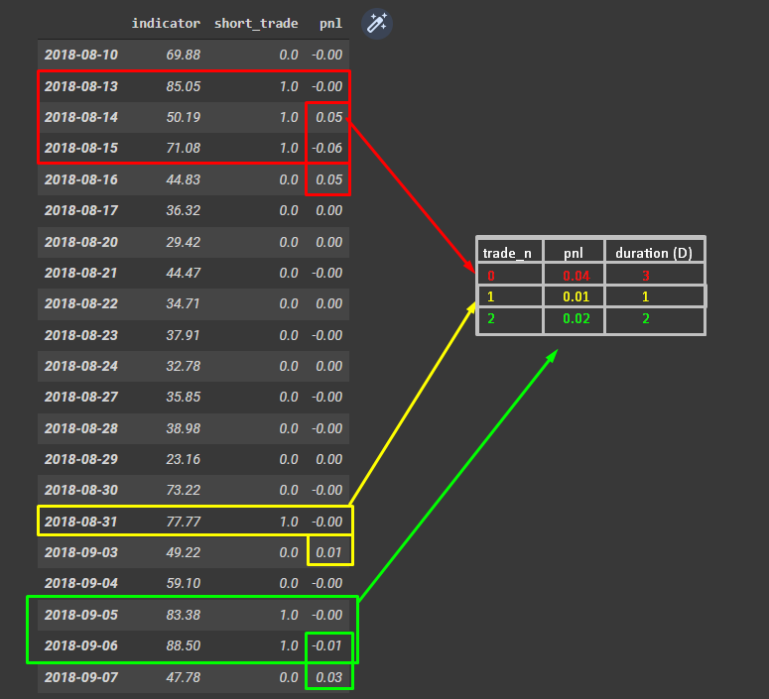Click indicator value 59.10
Viewport: 769px width, 699px height.
pyautogui.click(x=184, y=583)
